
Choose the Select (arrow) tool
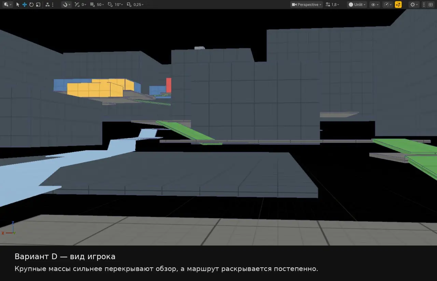tap(18, 4)
